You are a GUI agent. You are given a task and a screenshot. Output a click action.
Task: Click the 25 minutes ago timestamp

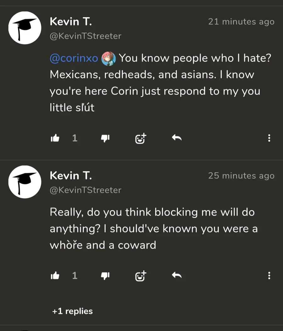[x=241, y=176]
